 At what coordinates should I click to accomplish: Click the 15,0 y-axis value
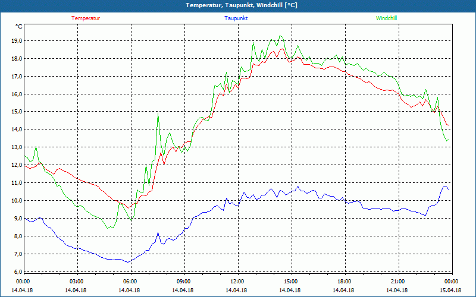pos(17,112)
